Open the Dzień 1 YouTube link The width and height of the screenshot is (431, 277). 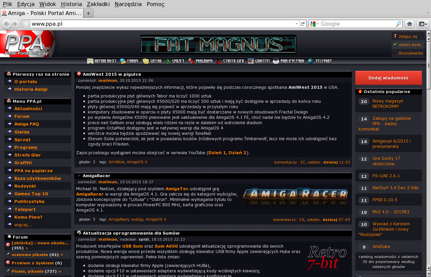217,153
